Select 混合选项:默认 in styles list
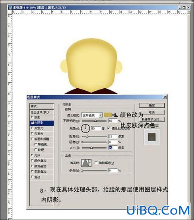The width and height of the screenshot is (194, 220). click(x=42, y=112)
